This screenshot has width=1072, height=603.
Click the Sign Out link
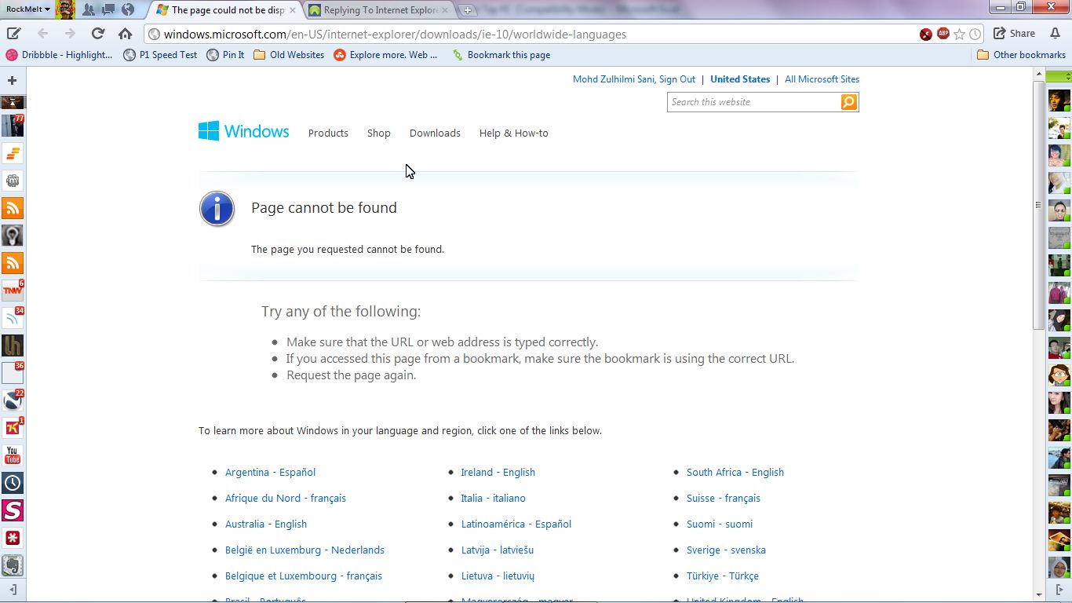coord(677,79)
